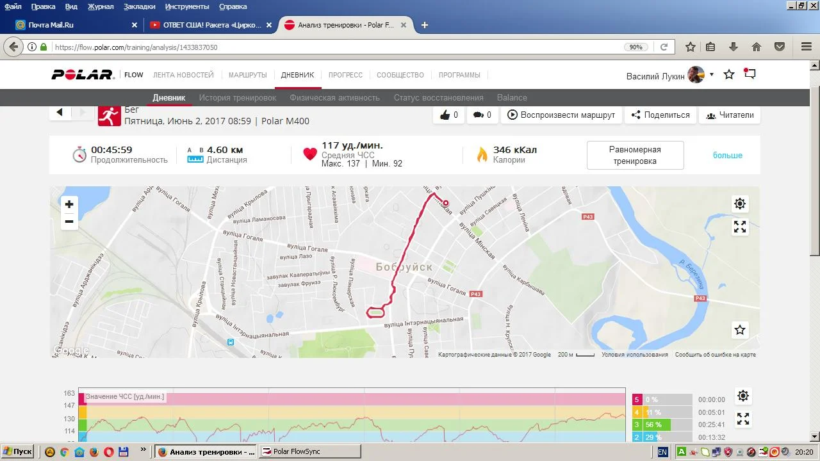Click the zone 3 green color swatch
Image resolution: width=820 pixels, height=461 pixels.
(637, 425)
